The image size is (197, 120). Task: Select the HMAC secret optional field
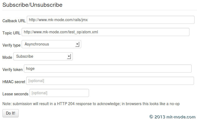click(110, 81)
